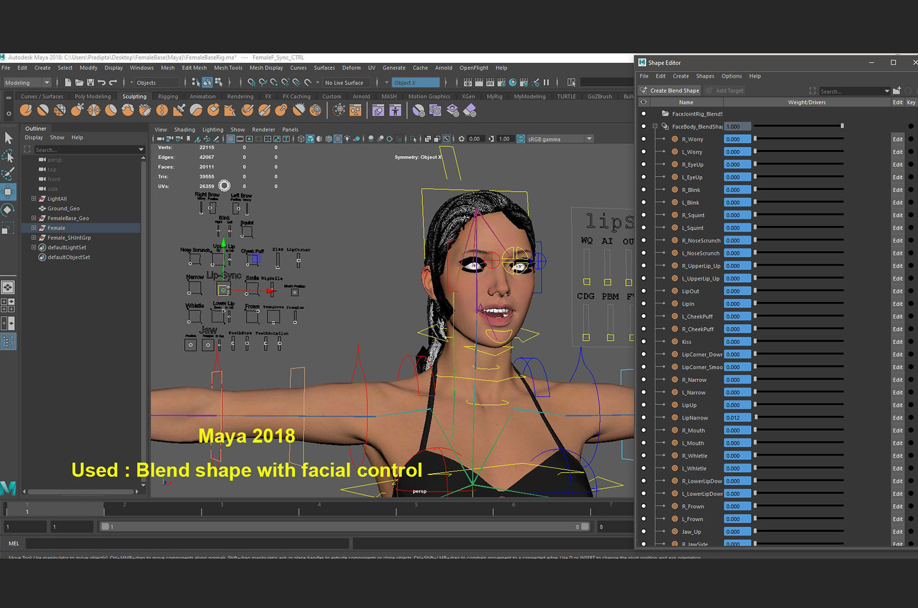
Task: Expand the defaultLightSet node in Outliner
Action: click(34, 247)
